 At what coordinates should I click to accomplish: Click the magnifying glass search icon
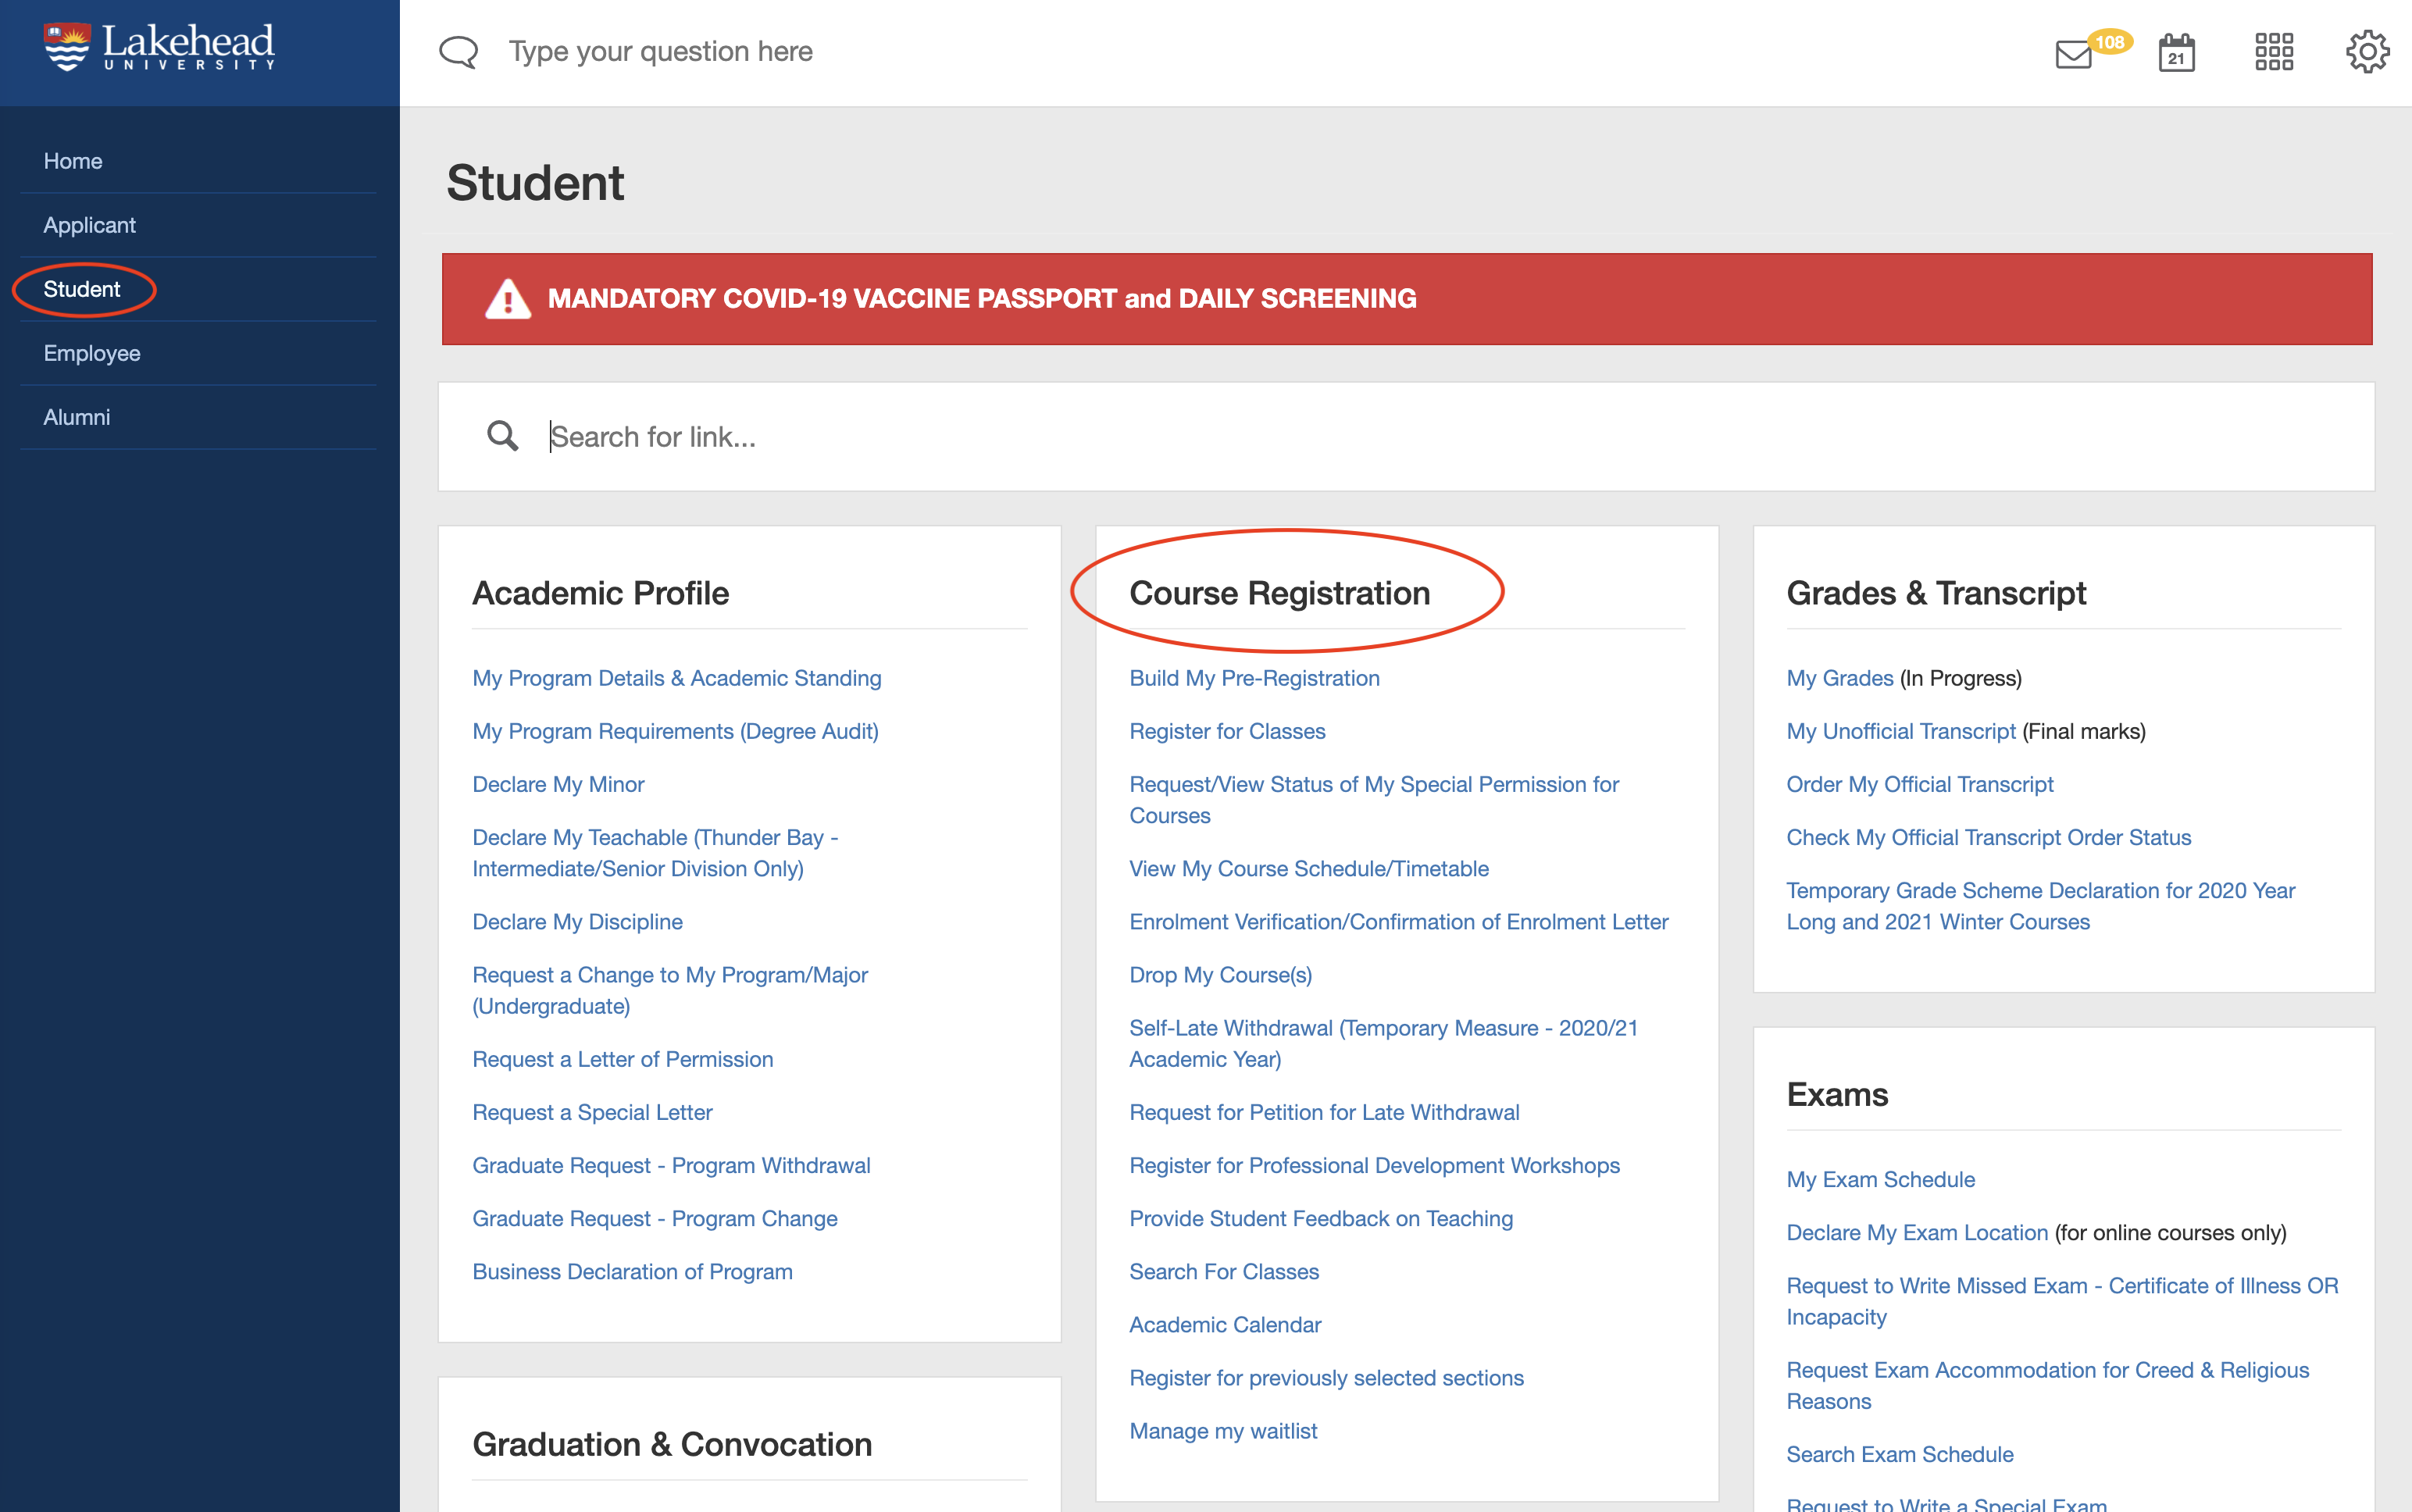click(x=502, y=436)
